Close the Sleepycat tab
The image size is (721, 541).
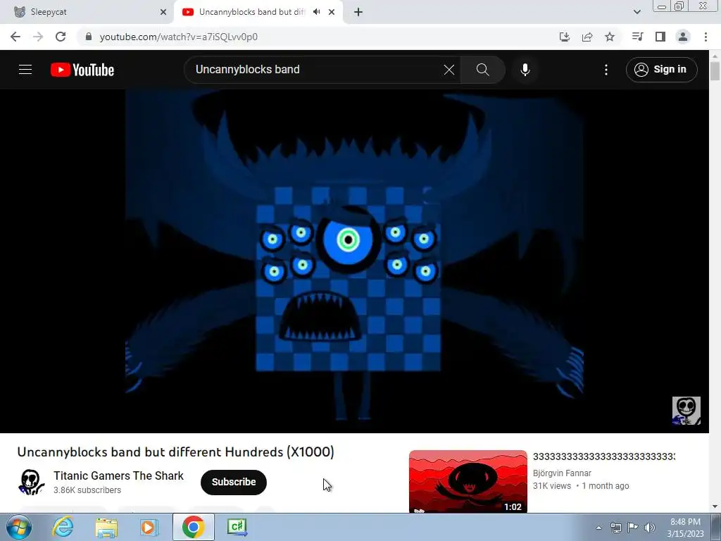click(163, 13)
